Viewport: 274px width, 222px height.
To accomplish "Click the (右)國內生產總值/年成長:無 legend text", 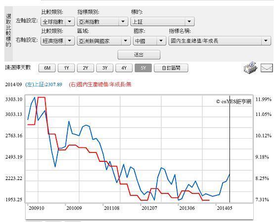I will point(100,84).
